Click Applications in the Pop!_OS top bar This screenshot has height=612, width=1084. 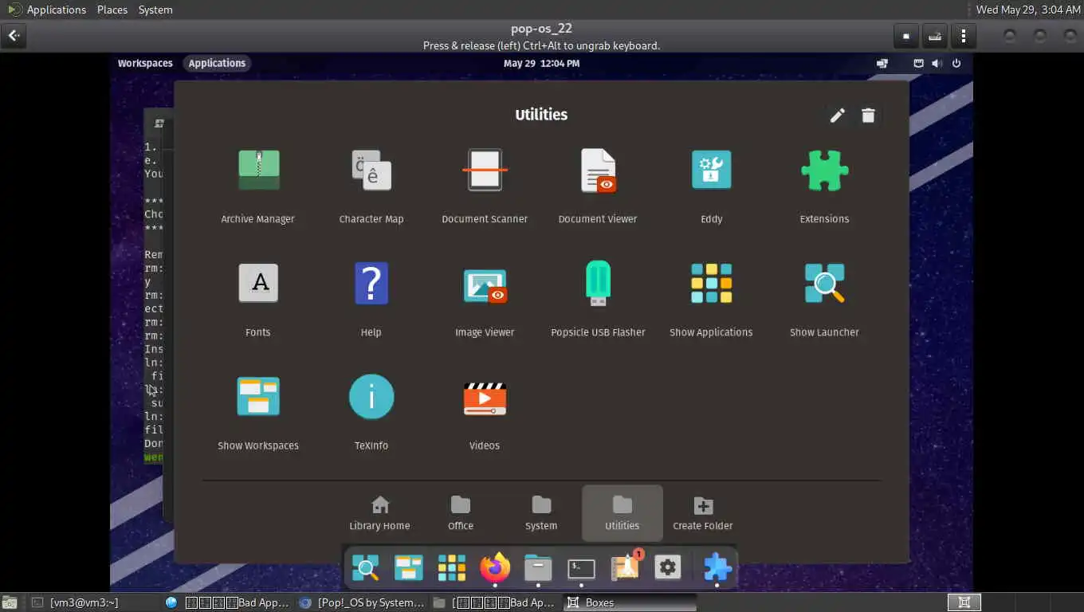(x=217, y=63)
